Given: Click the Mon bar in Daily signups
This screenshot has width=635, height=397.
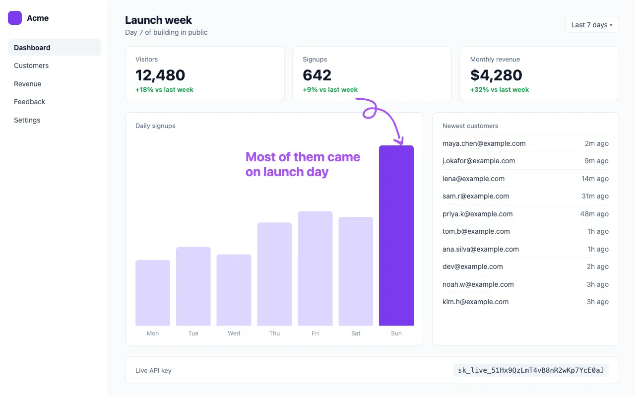Looking at the screenshot, I should (x=153, y=293).
